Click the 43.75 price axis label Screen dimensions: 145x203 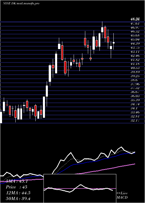135,48
